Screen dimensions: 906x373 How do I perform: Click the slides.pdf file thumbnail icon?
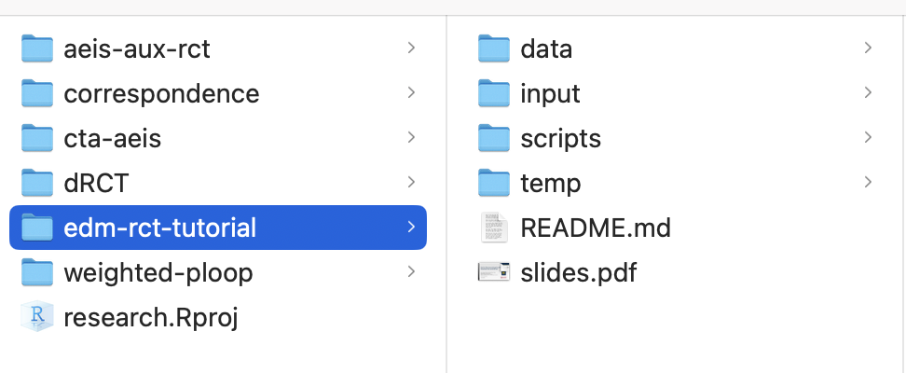494,272
